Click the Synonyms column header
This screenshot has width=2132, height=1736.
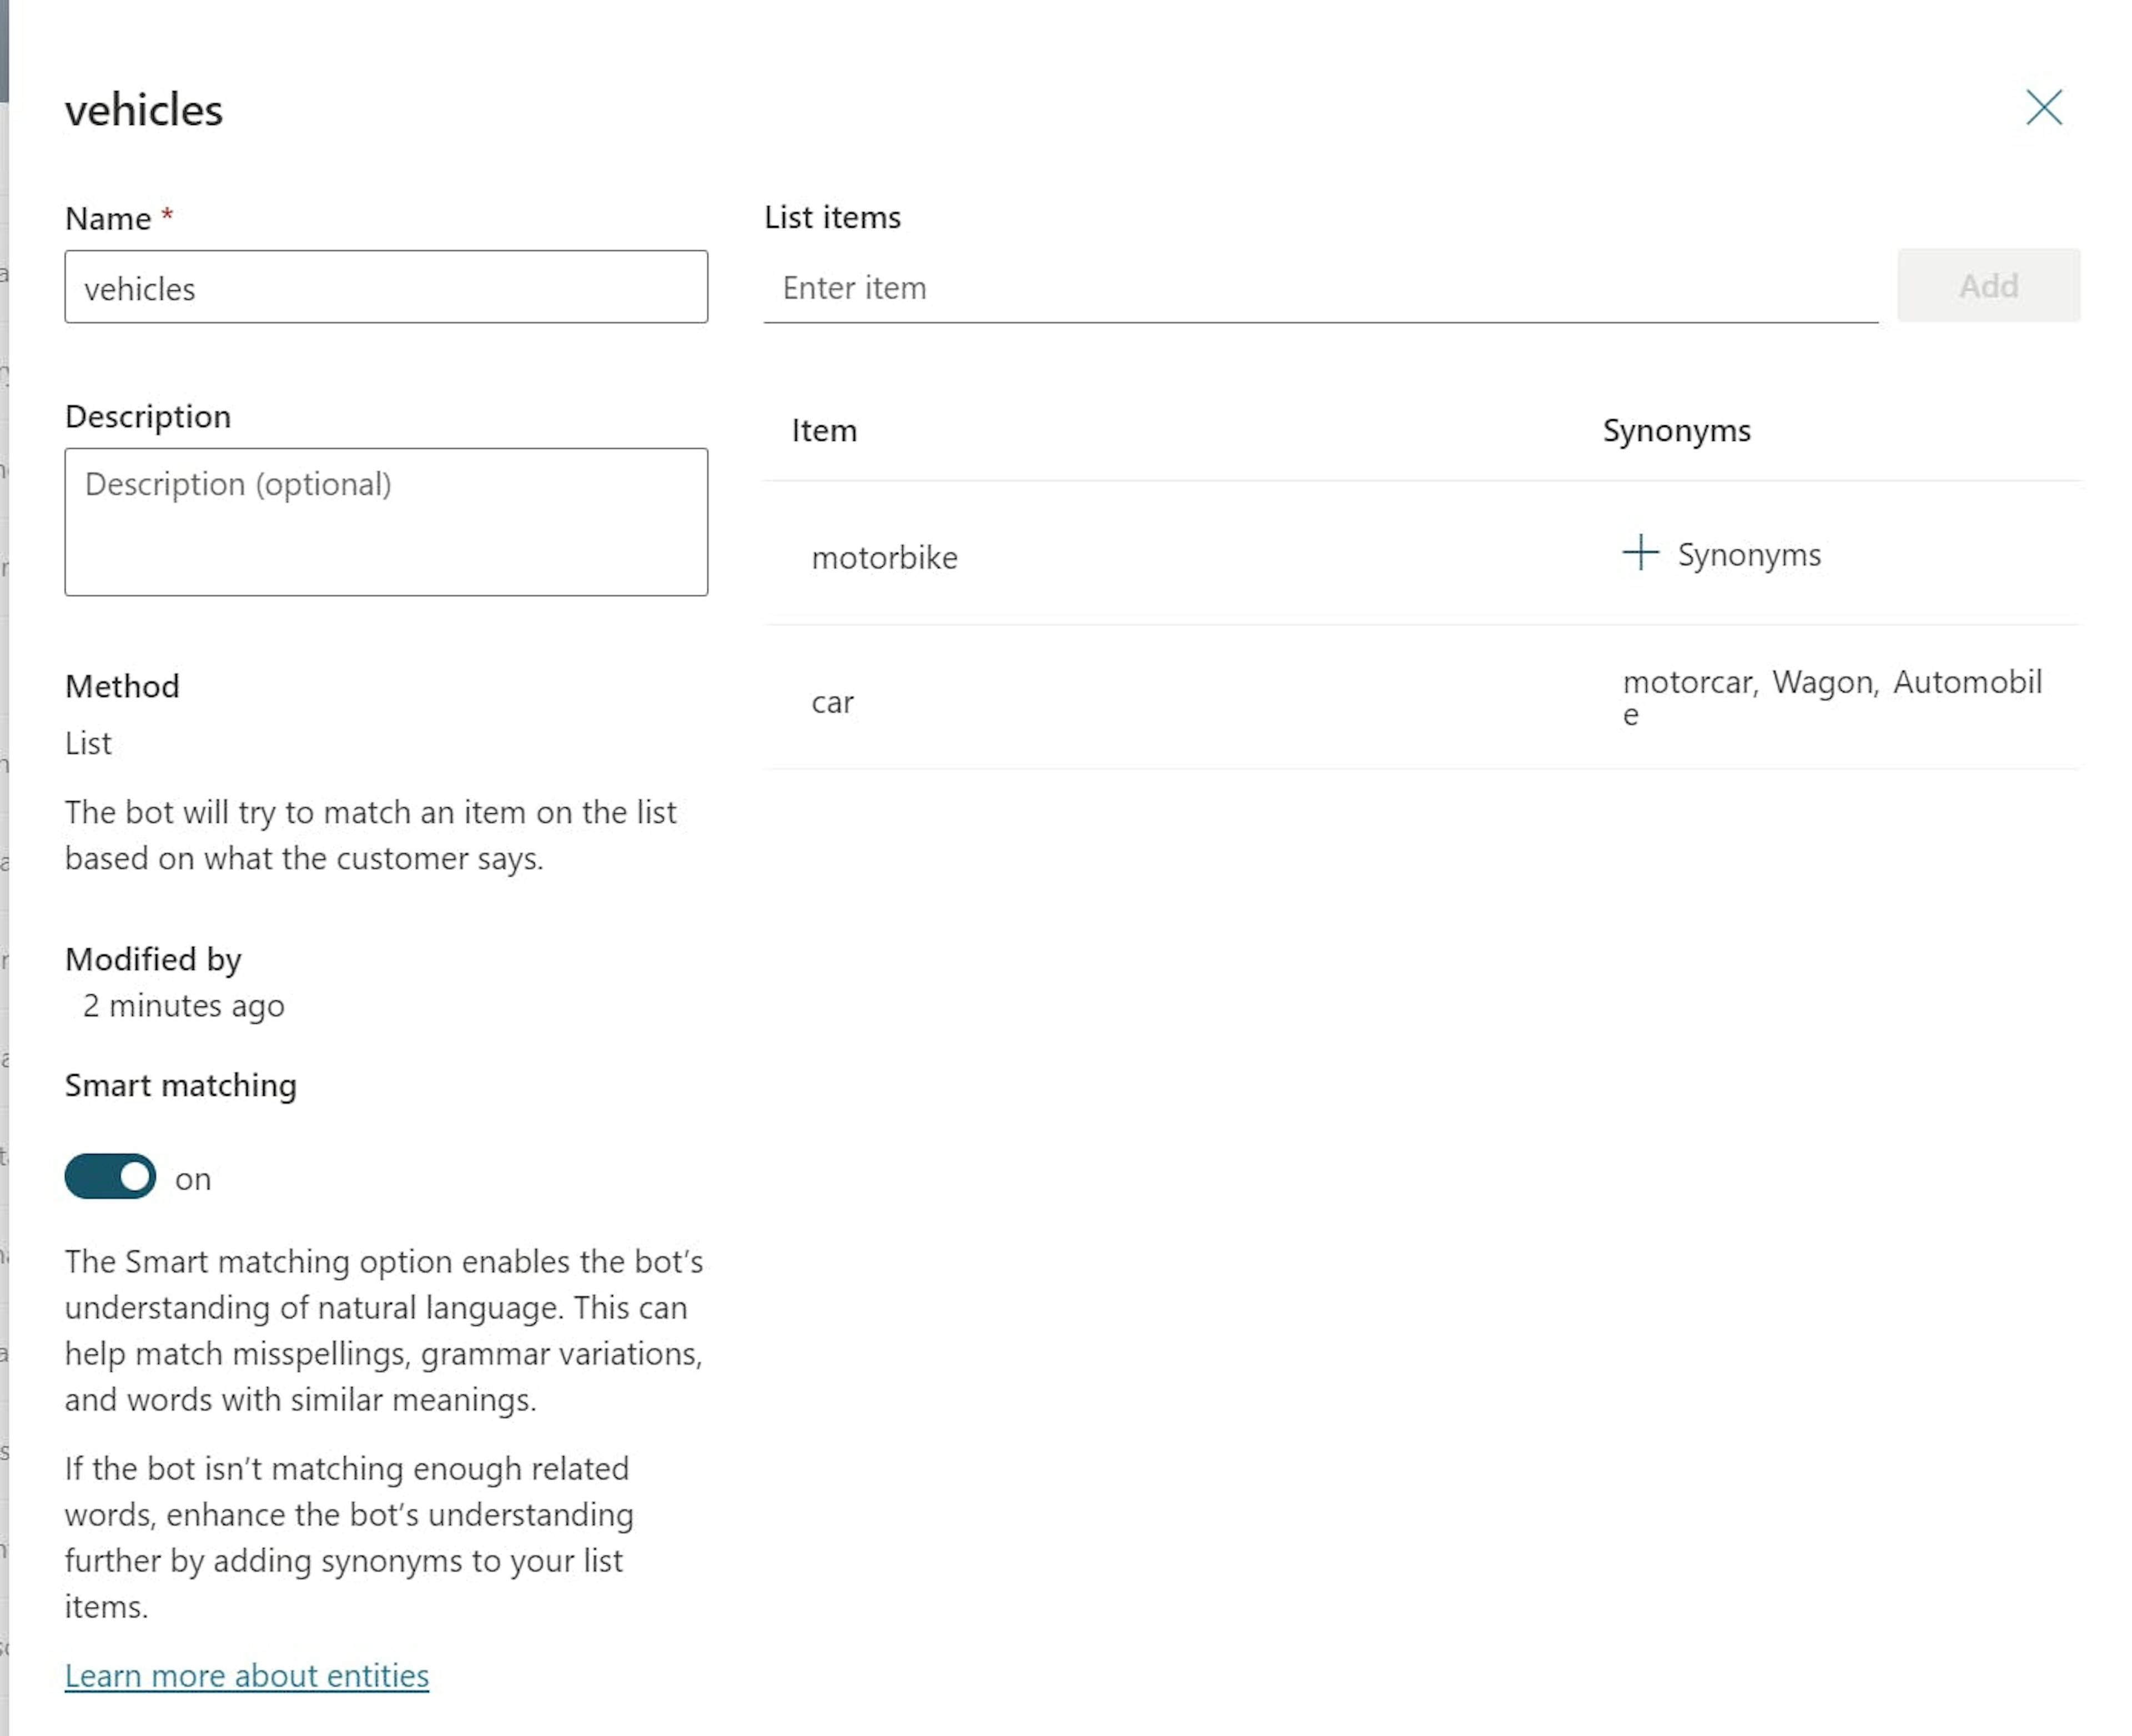click(1676, 431)
